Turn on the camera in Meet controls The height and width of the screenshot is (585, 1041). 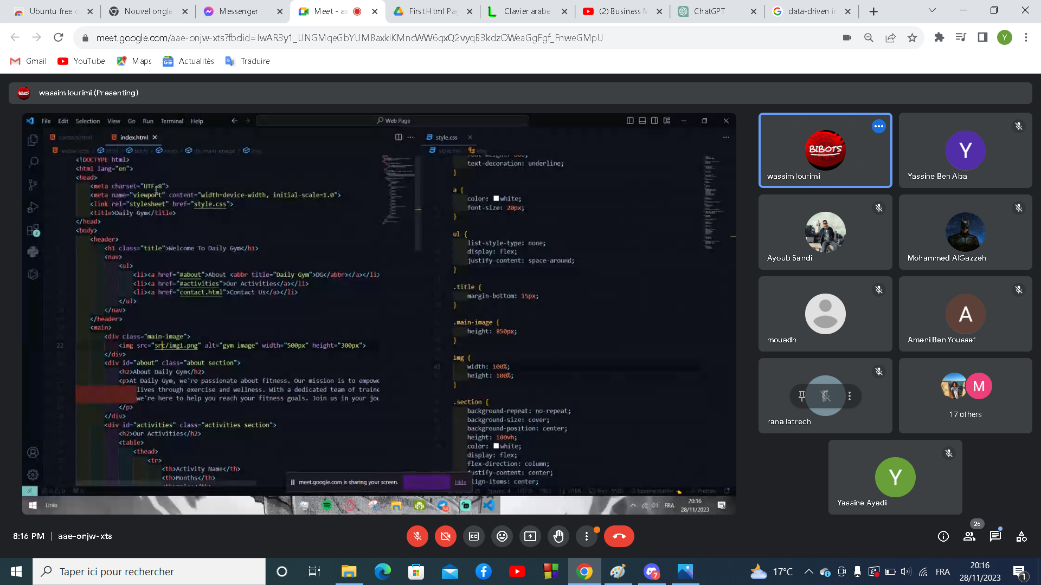[445, 536]
